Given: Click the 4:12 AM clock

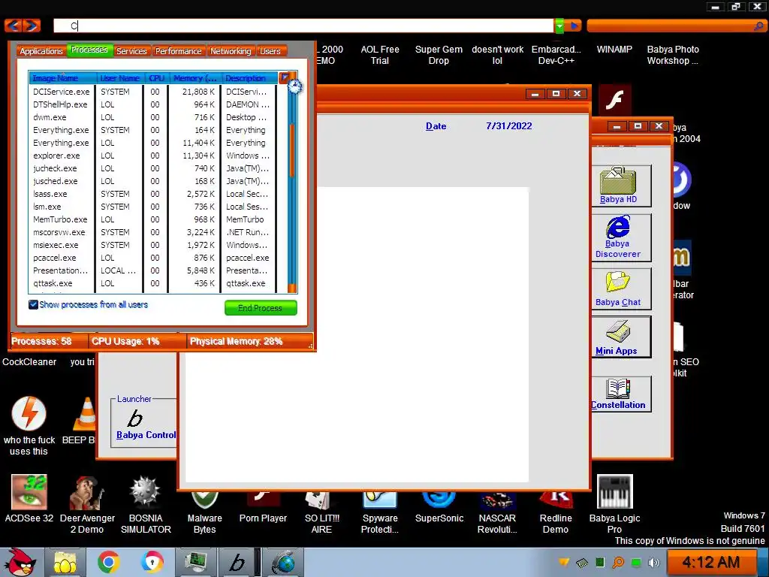Looking at the screenshot, I should (710, 562).
